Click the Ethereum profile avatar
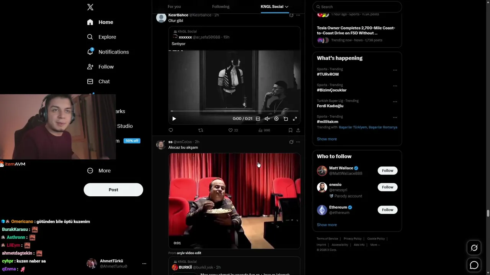 (322, 210)
